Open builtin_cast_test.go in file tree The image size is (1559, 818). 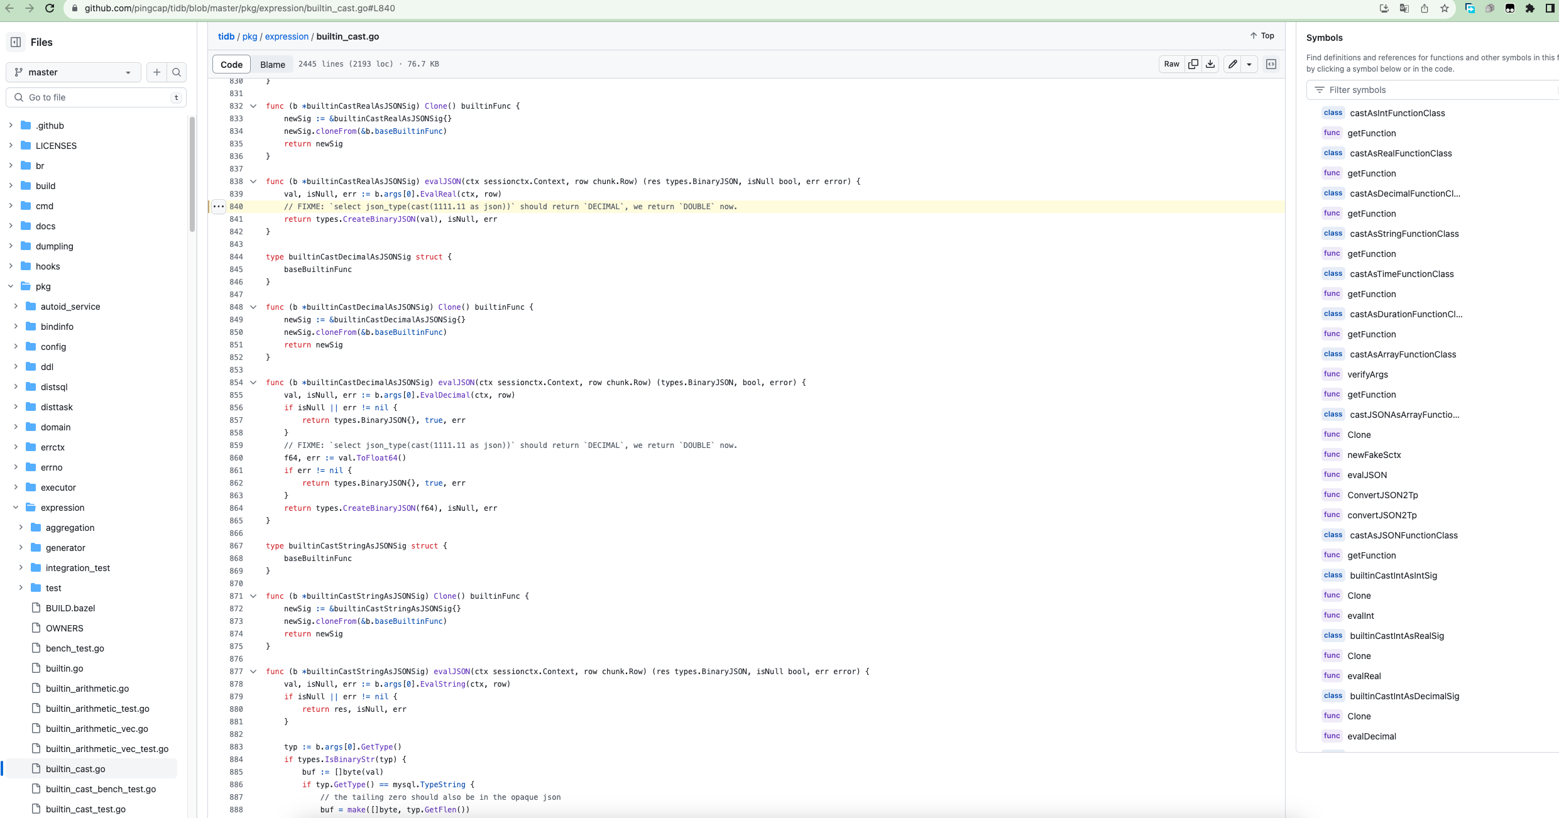(85, 809)
